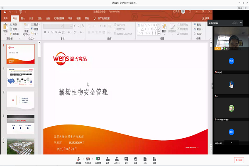Expand the microphone options arrow

(83, 159)
